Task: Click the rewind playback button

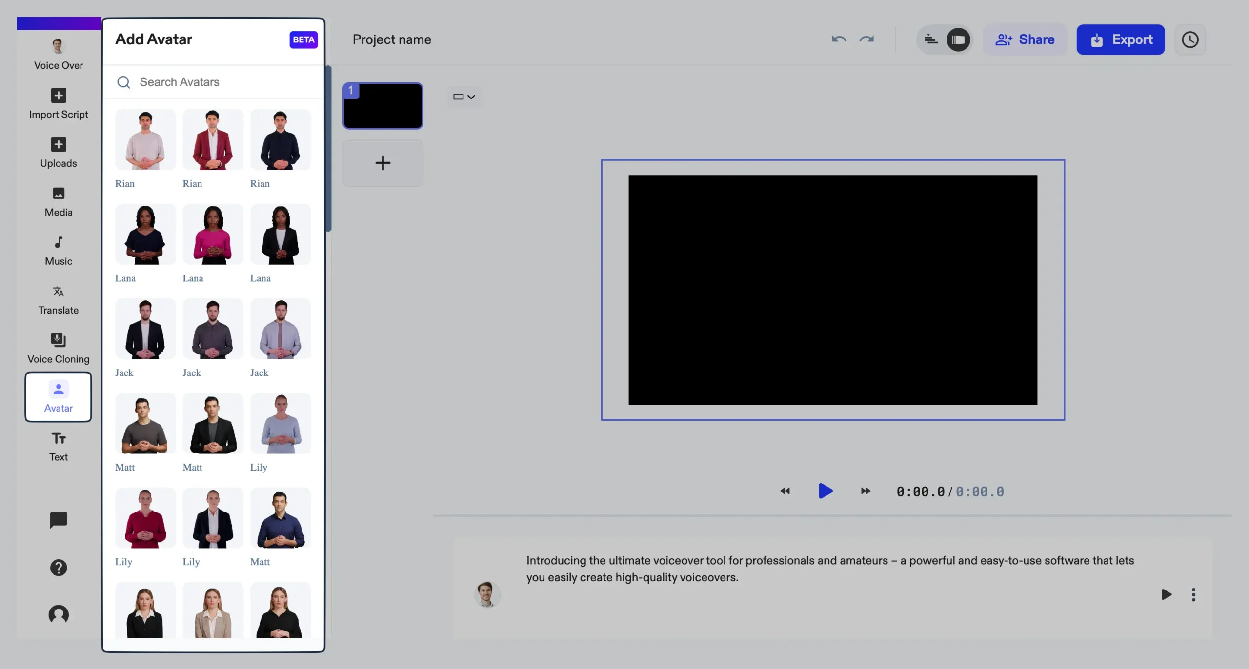Action: (785, 491)
